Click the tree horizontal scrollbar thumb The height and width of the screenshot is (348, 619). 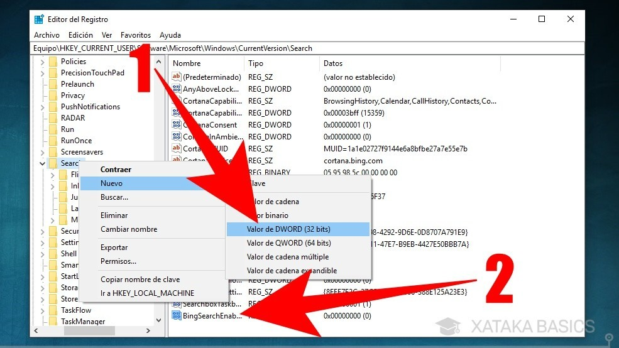(x=90, y=330)
